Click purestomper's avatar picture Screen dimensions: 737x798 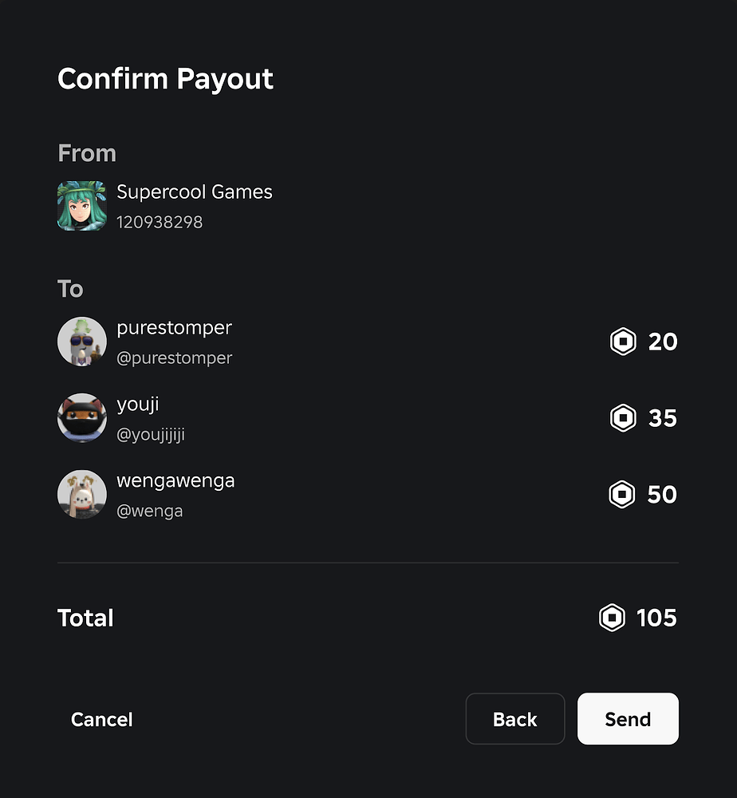pyautogui.click(x=81, y=341)
